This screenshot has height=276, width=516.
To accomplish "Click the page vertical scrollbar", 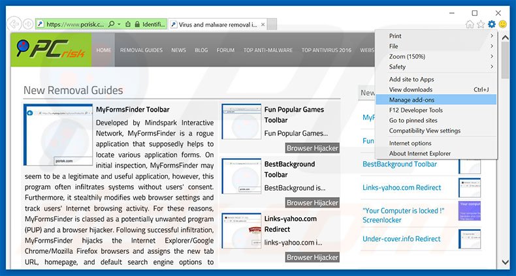I will pos(506,163).
